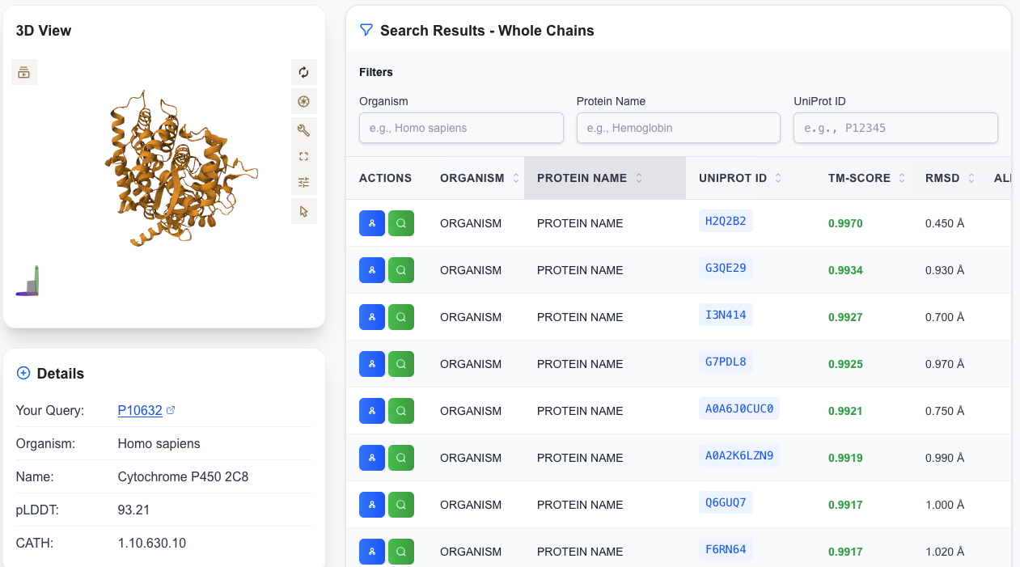Click the green search icon for G3QE29
This screenshot has width=1020, height=567.
pos(400,270)
